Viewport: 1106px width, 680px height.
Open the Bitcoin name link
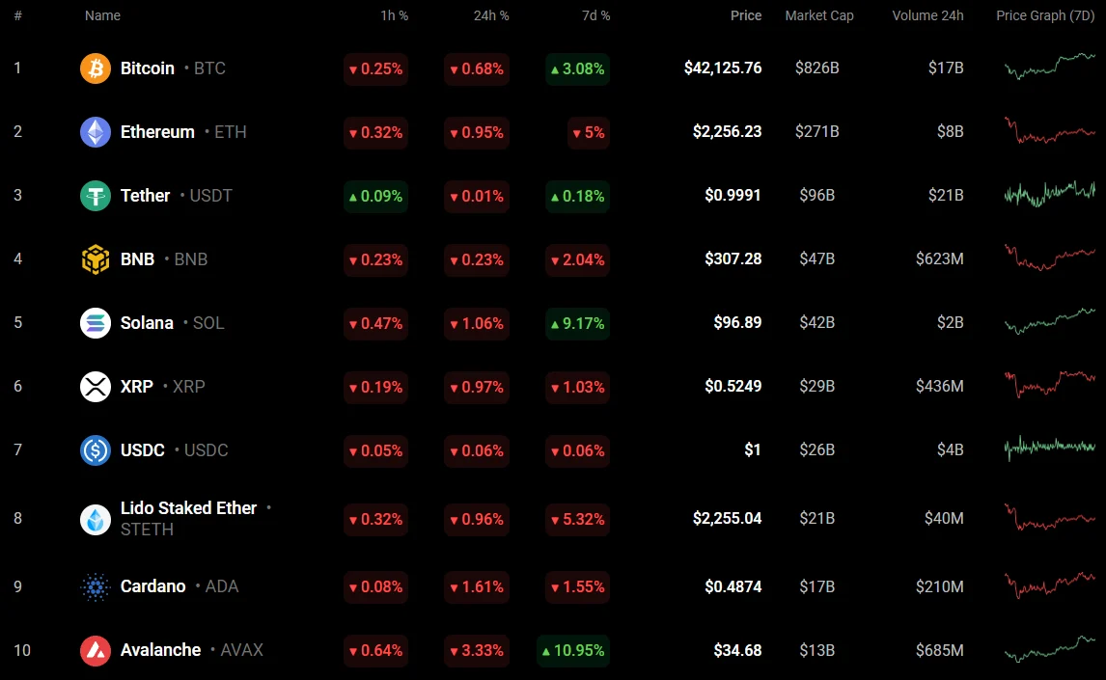tap(148, 68)
